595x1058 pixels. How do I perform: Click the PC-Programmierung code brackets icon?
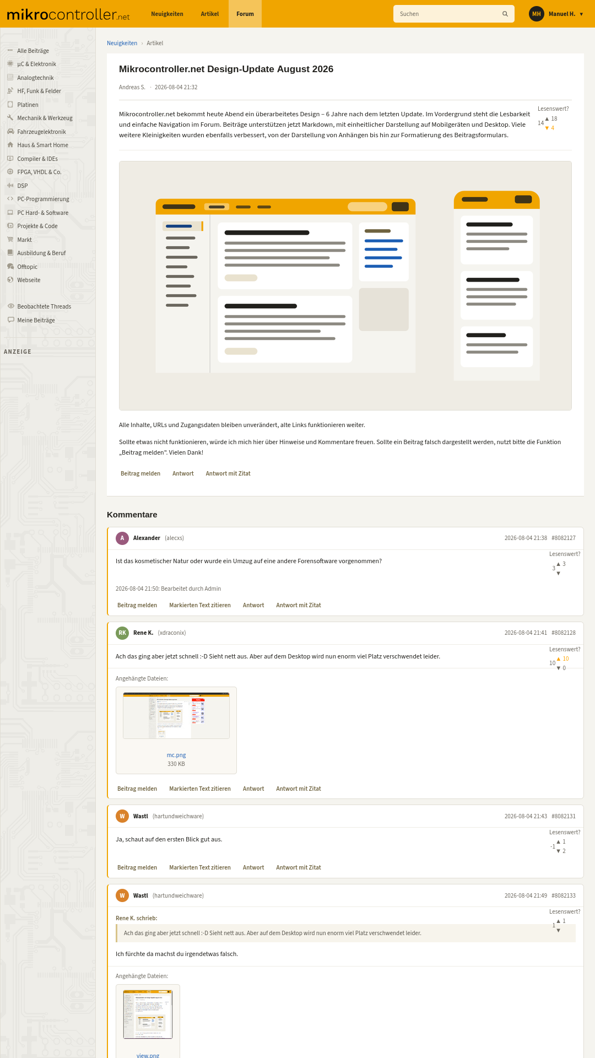coord(10,199)
